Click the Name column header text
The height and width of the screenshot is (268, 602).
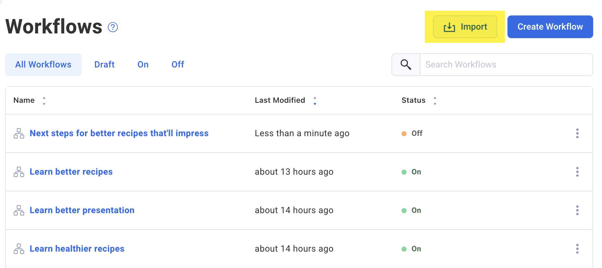(24, 100)
